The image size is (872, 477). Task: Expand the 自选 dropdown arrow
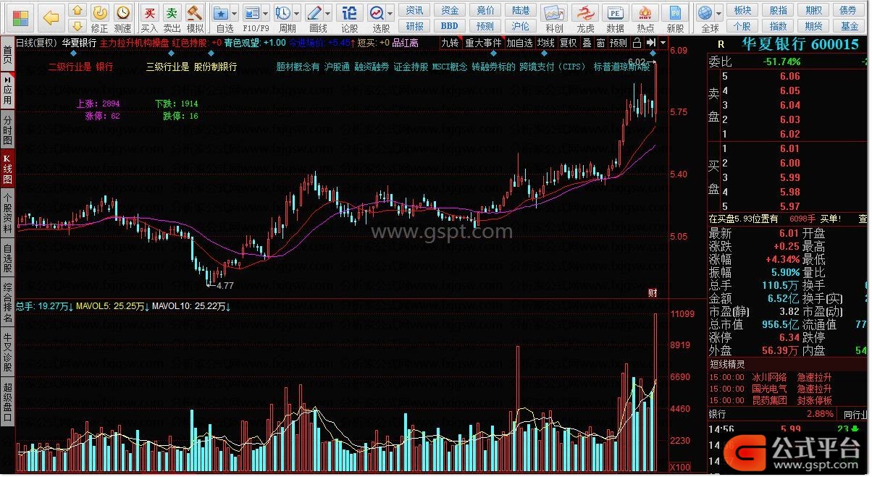(x=235, y=13)
